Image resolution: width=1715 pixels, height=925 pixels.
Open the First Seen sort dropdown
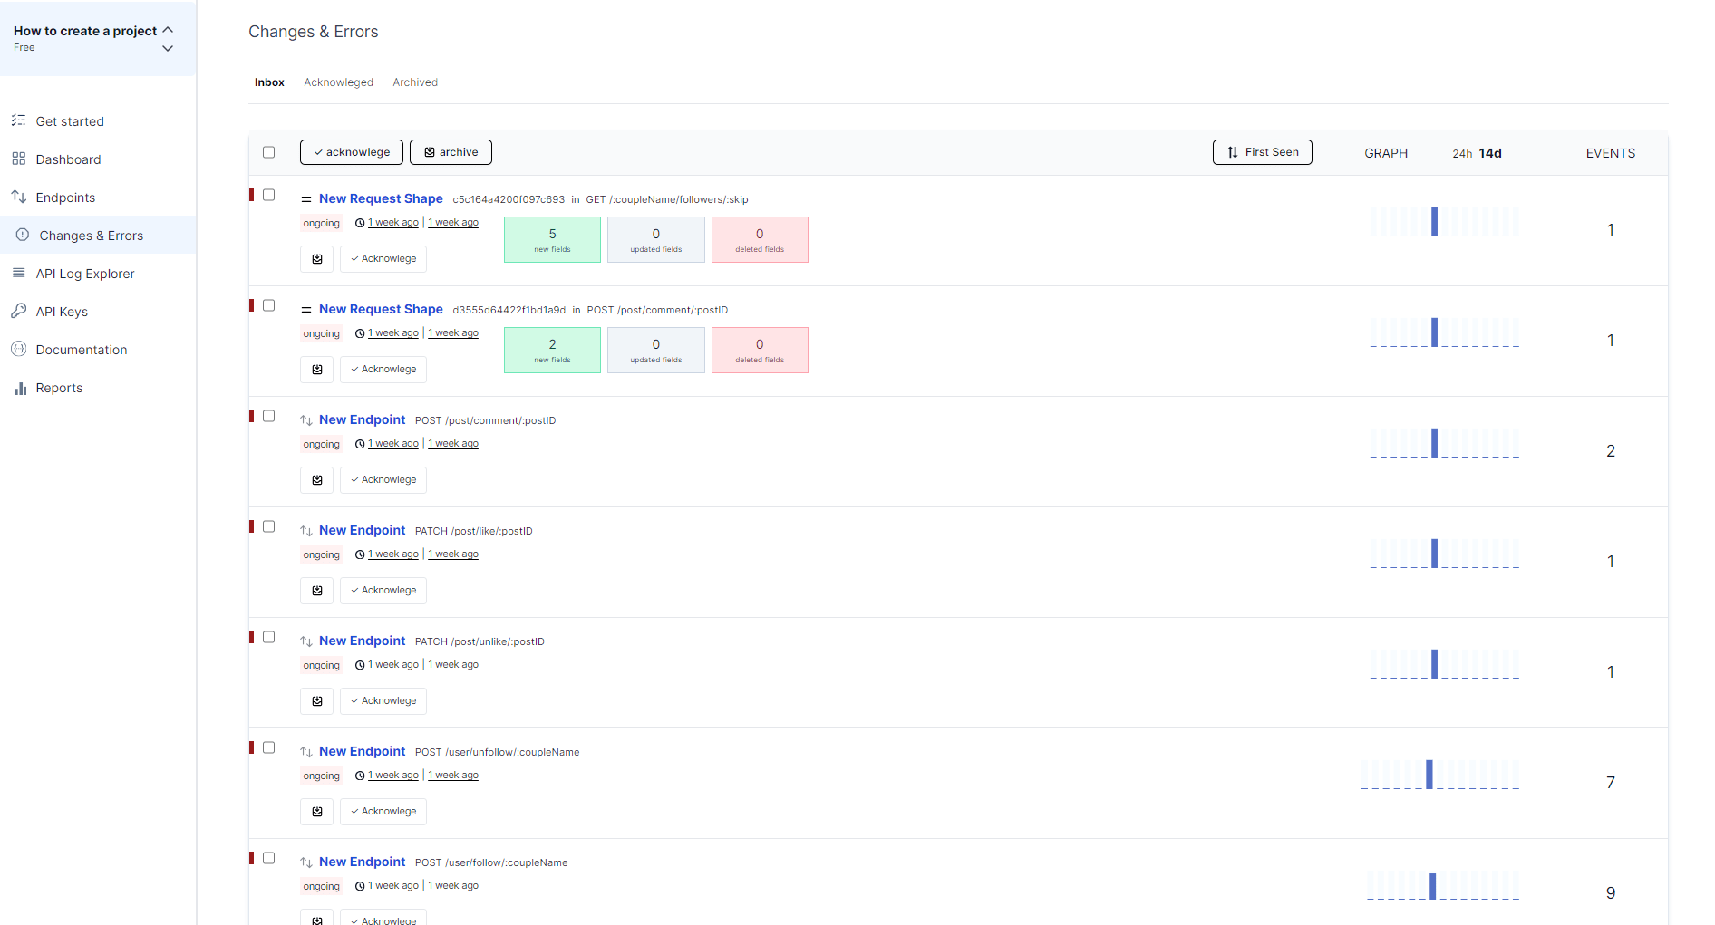pyautogui.click(x=1262, y=151)
